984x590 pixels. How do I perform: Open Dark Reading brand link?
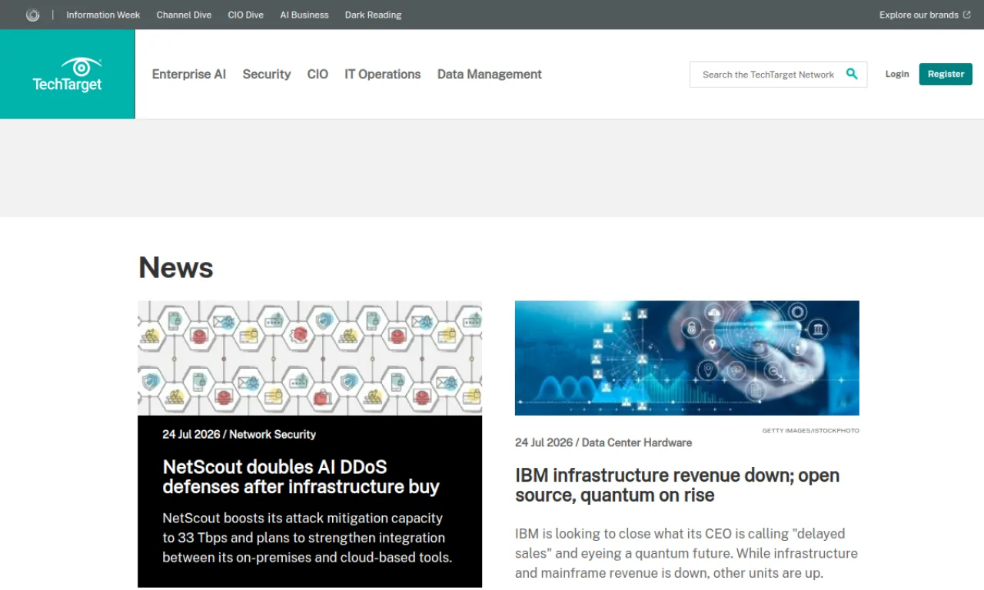point(373,15)
